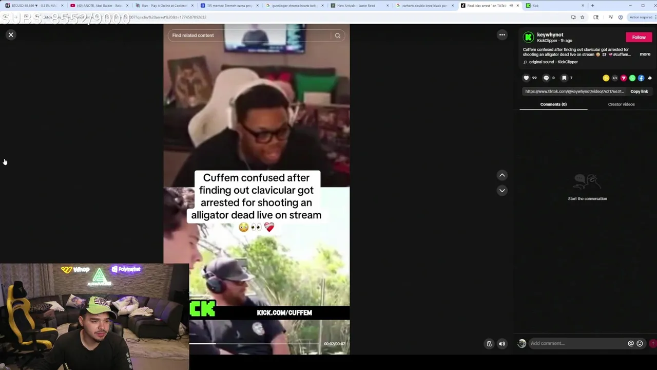Go to the previous video with the up chevron
Viewport: 657px width, 370px height.
tap(502, 175)
